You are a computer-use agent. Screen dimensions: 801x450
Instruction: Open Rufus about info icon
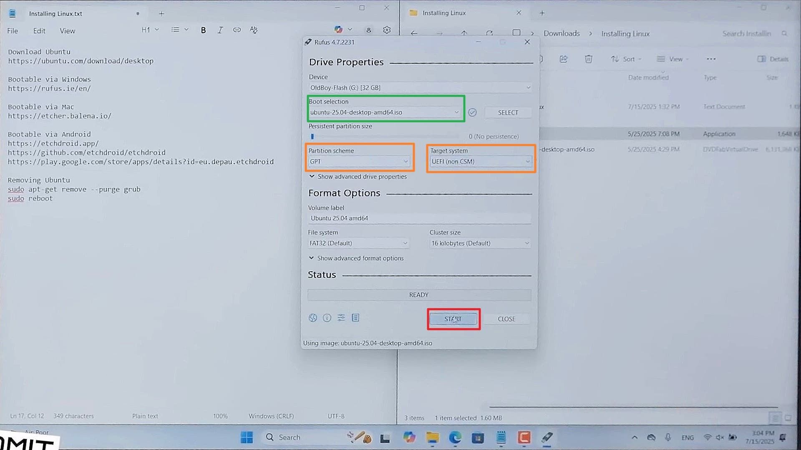pos(327,318)
